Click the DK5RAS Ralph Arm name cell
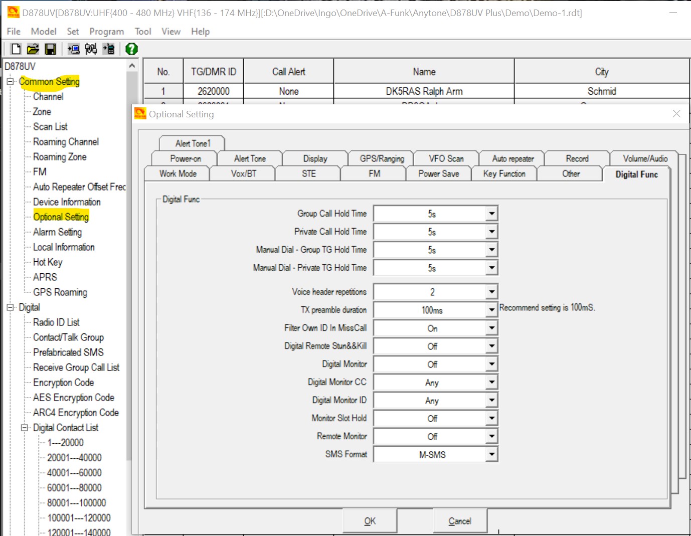Screen dimensions: 691x536 [424, 91]
